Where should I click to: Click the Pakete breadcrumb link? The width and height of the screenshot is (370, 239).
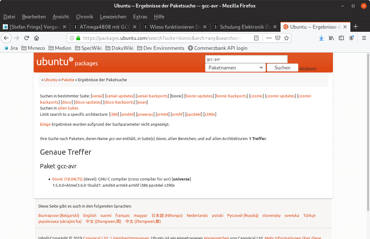click(x=68, y=80)
